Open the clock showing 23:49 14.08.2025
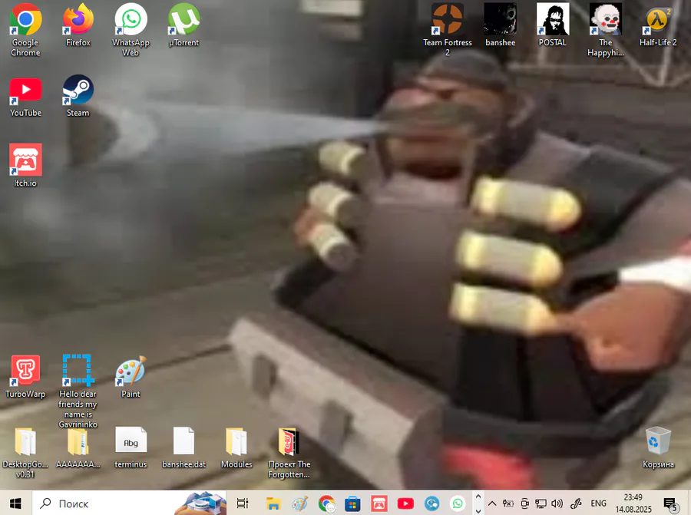Image resolution: width=691 pixels, height=515 pixels. [x=633, y=503]
